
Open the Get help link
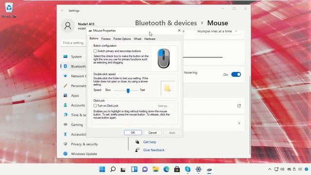[x=150, y=142]
